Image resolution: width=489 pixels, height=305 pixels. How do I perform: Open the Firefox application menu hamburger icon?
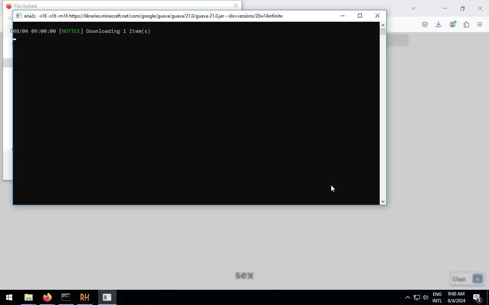[480, 24]
